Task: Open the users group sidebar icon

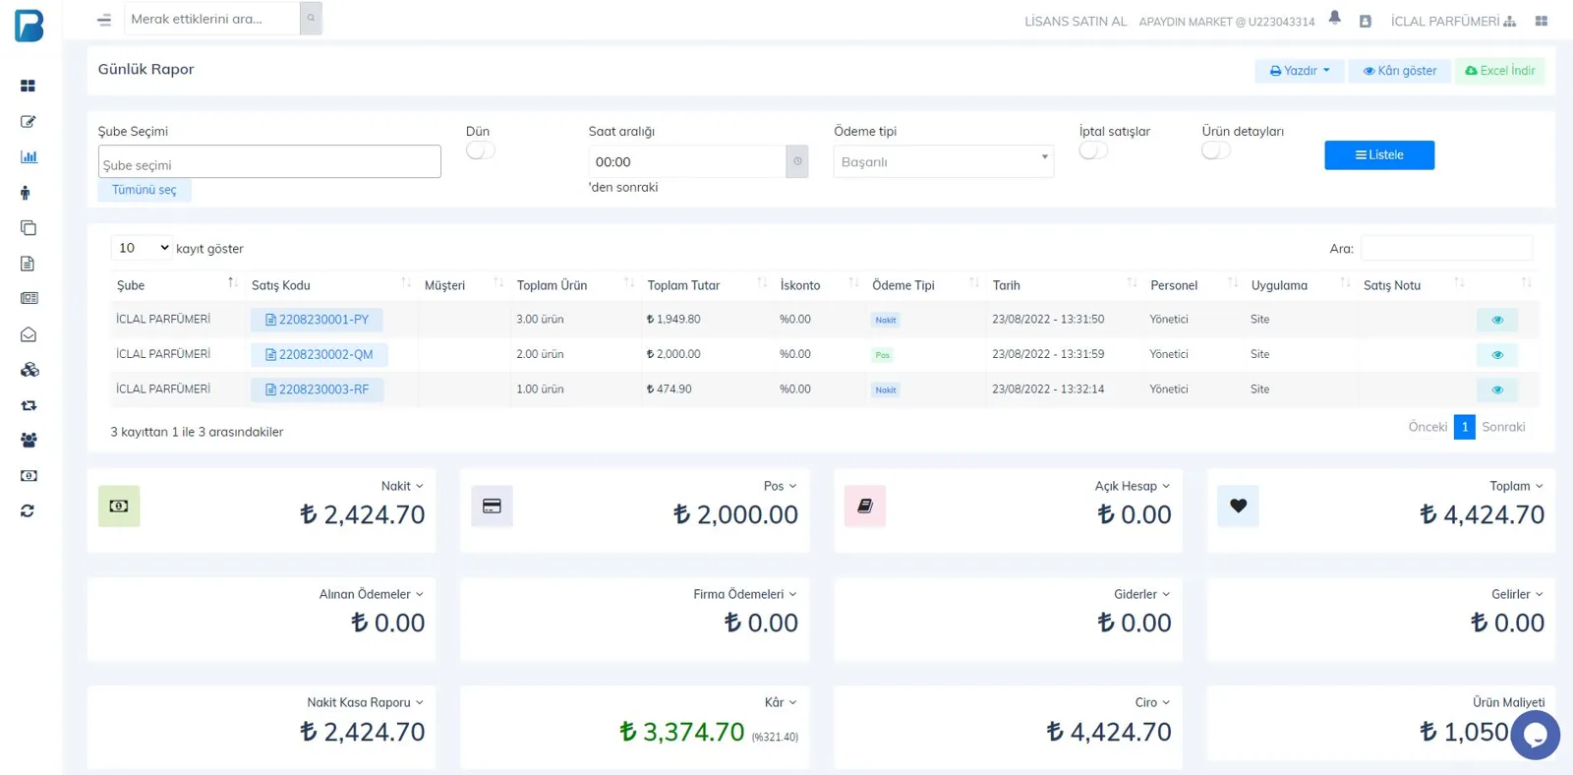Action: (29, 441)
